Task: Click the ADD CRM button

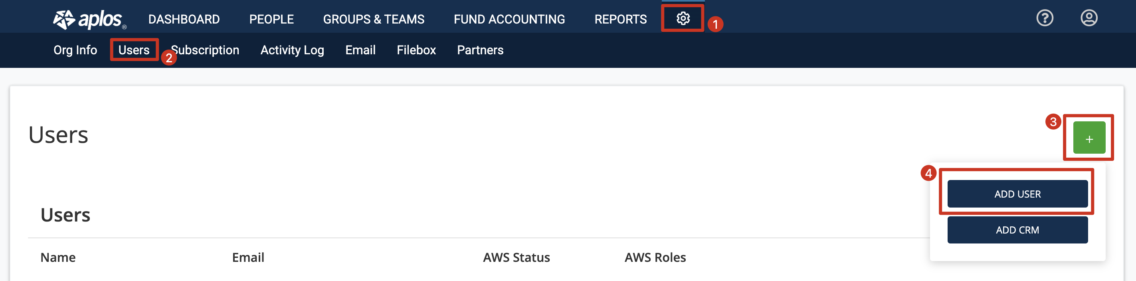Action: tap(1017, 230)
